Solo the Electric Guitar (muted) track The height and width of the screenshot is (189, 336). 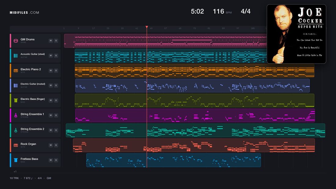point(56,85)
